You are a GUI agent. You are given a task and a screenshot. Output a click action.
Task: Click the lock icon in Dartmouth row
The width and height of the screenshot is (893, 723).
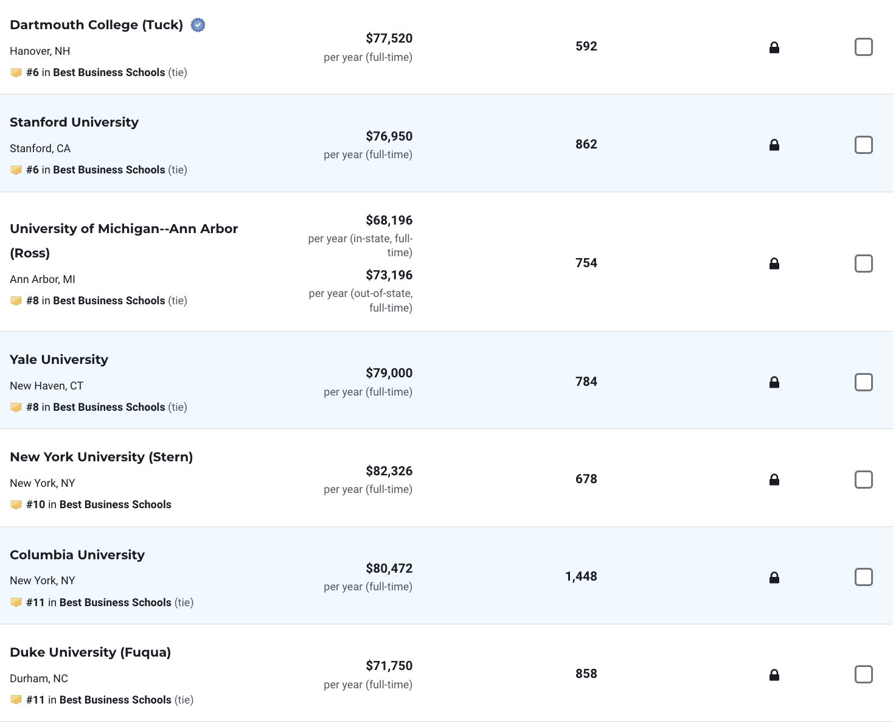(x=774, y=47)
